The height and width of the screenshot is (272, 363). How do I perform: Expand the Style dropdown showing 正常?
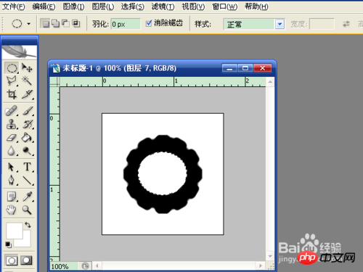click(x=280, y=24)
